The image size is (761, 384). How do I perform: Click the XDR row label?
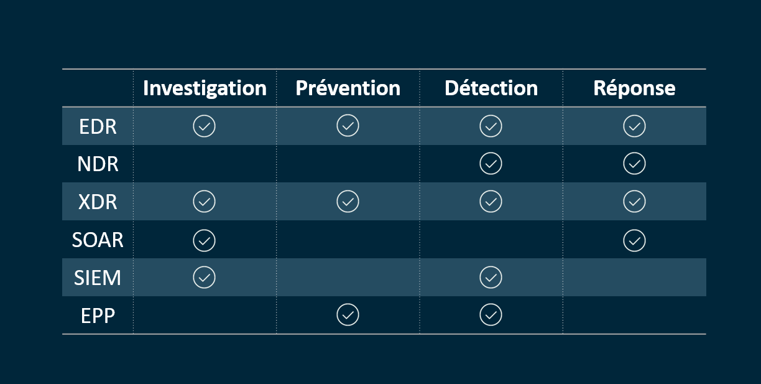click(98, 202)
